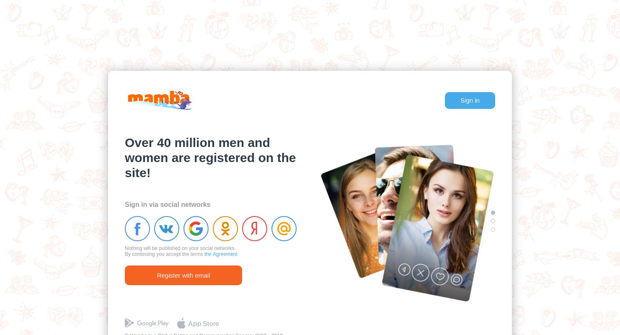Image resolution: width=620 pixels, height=335 pixels.
Task: Open the App Store badge
Action: [x=198, y=323]
